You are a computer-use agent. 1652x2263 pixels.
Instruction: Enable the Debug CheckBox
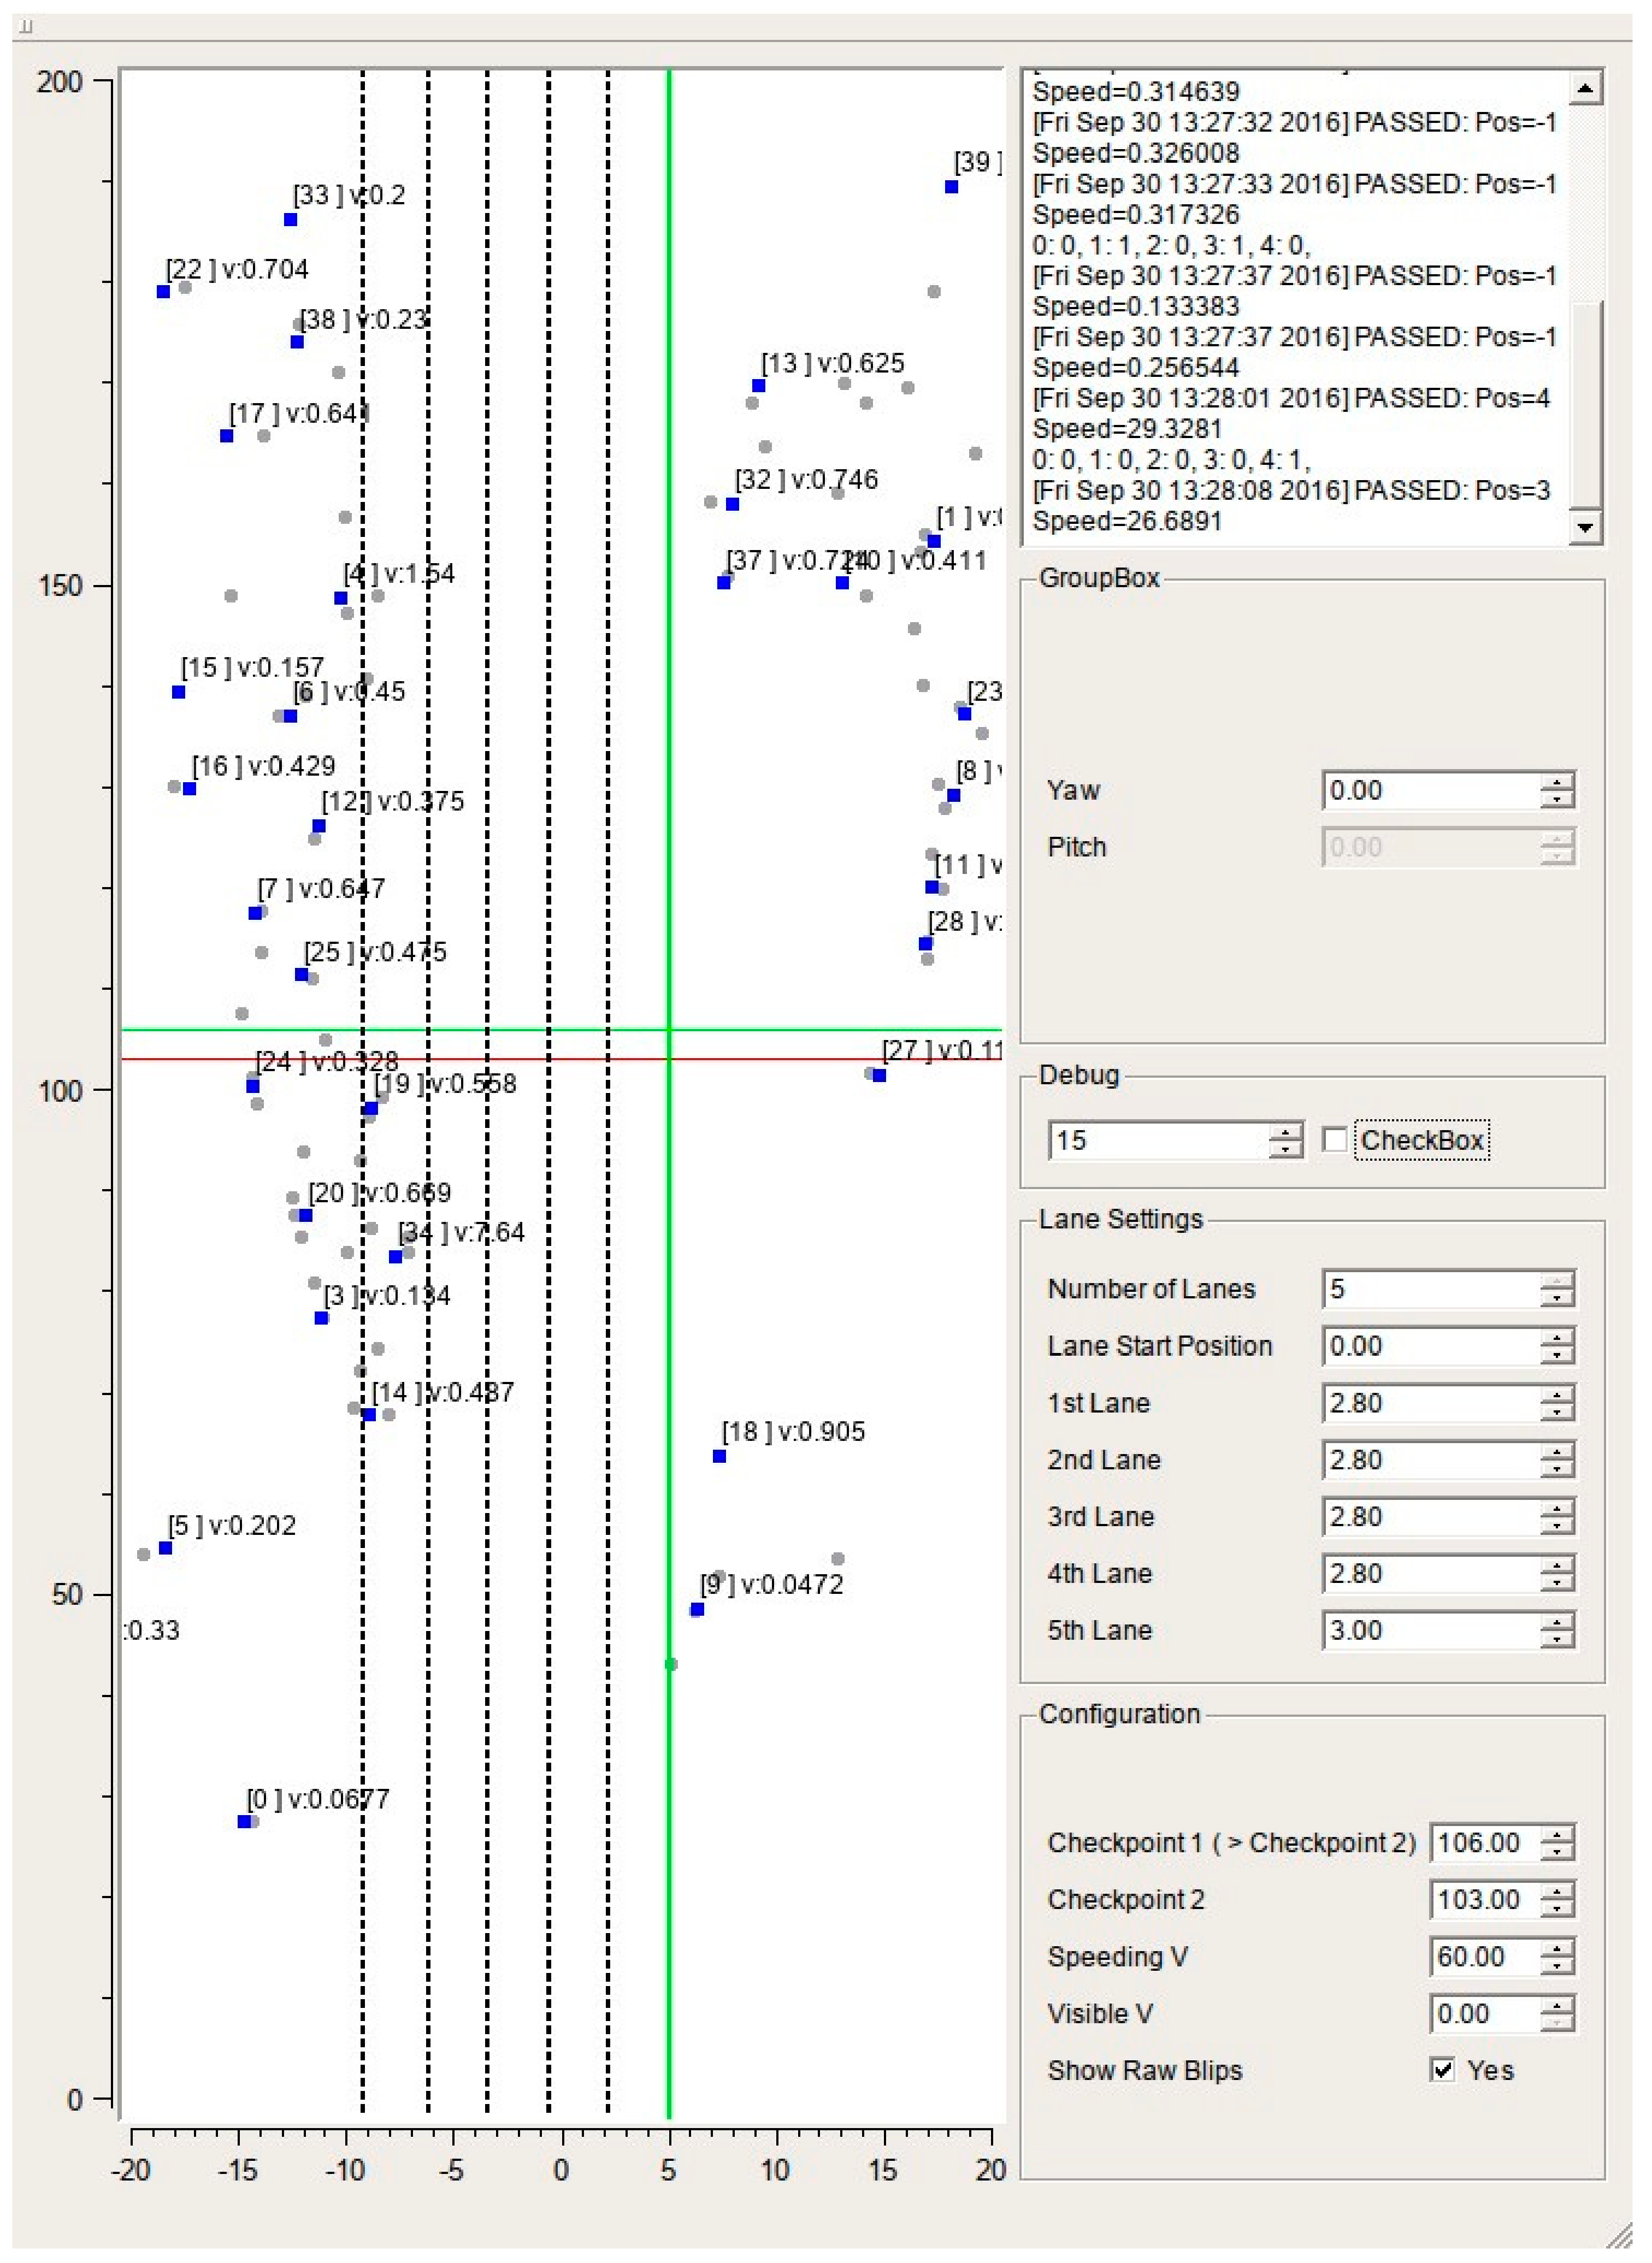click(x=1334, y=1140)
